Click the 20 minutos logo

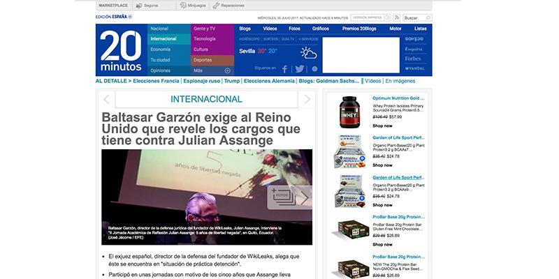pos(120,50)
